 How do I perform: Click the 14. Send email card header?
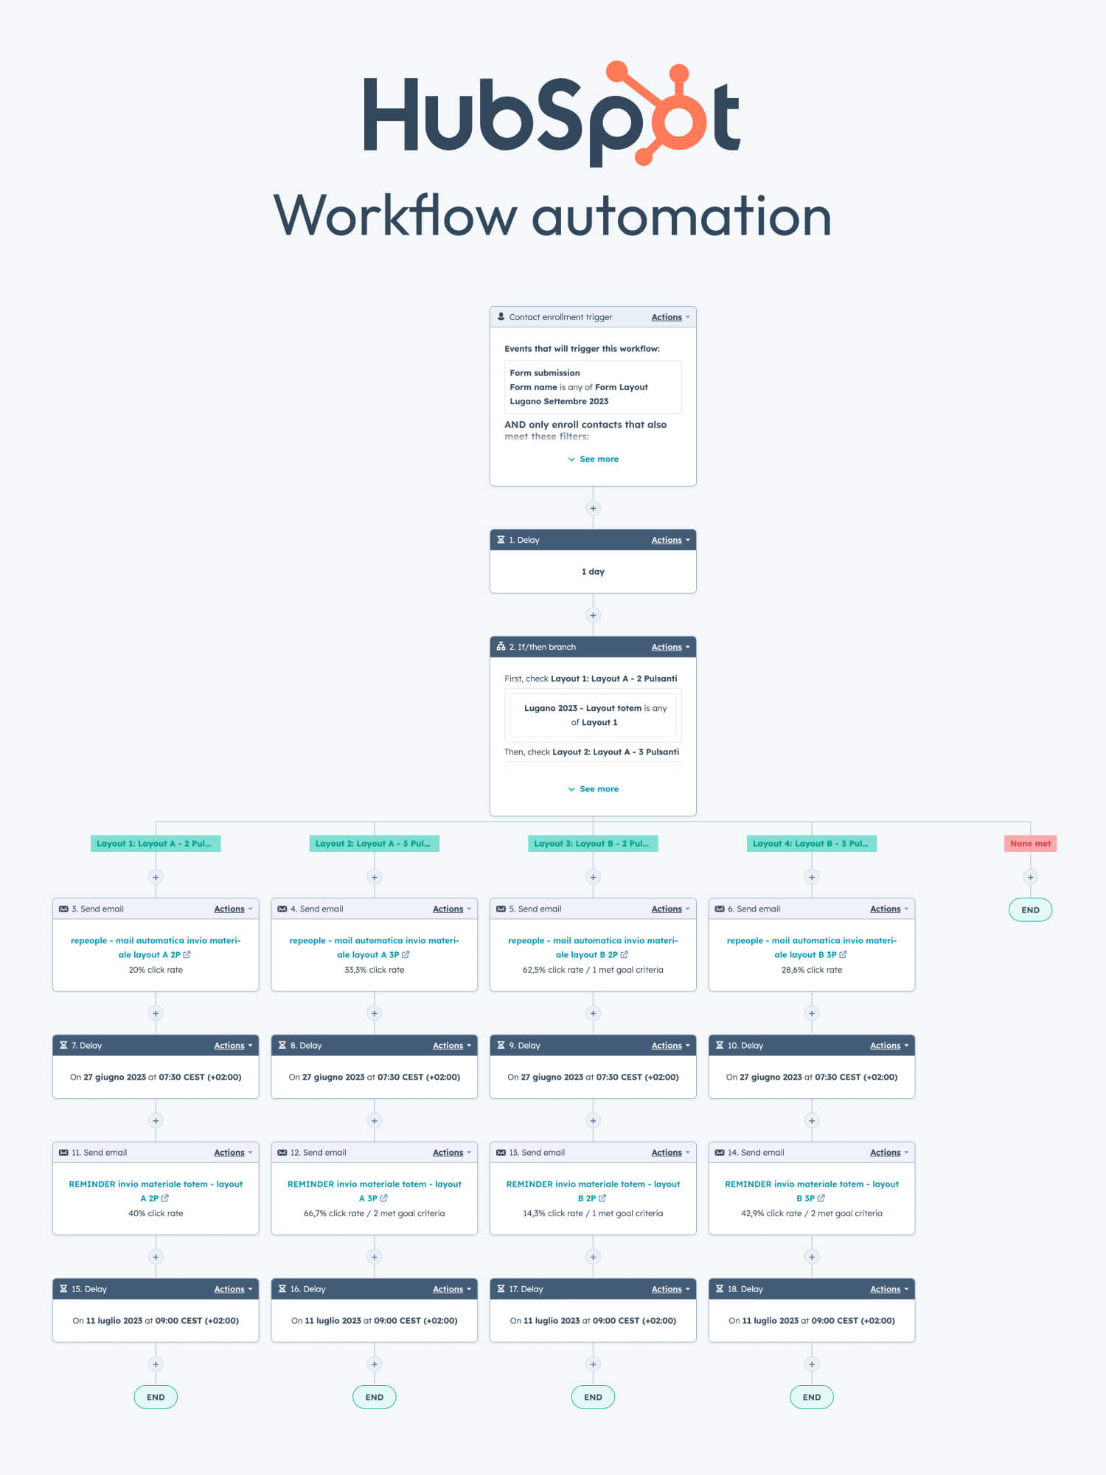(812, 1152)
